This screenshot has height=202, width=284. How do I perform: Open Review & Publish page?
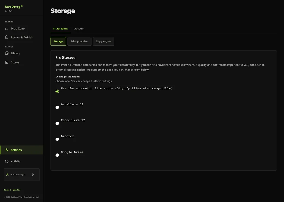22,38
